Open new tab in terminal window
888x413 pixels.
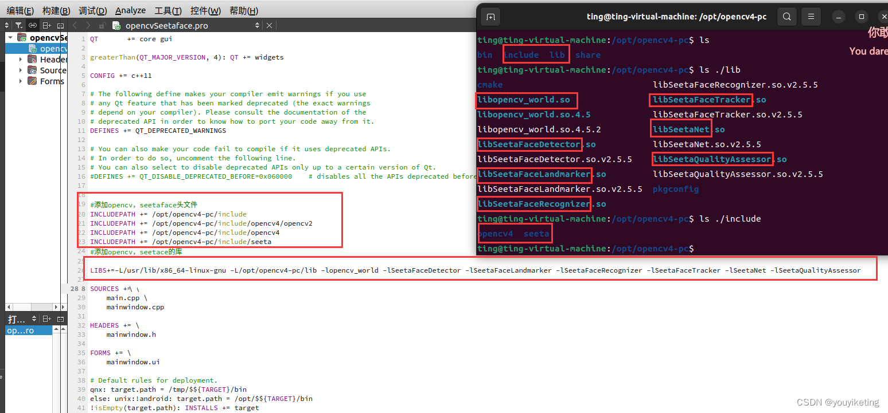tap(490, 17)
